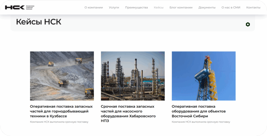The width and height of the screenshot is (267, 136).
Task: Click Контакты in the header
Action: 253,8
